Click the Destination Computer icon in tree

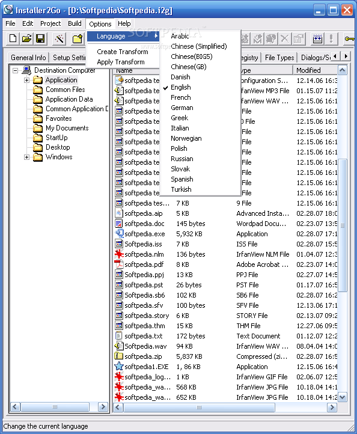26,70
